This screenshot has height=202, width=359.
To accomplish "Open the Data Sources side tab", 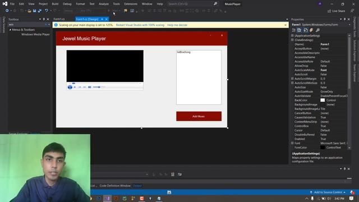I will click(x=4, y=25).
